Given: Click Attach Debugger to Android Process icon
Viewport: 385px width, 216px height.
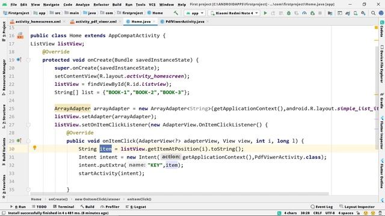Looking at the screenshot, I should (312, 13).
